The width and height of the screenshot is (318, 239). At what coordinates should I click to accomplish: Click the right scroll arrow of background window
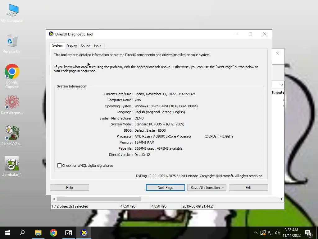(281, 199)
